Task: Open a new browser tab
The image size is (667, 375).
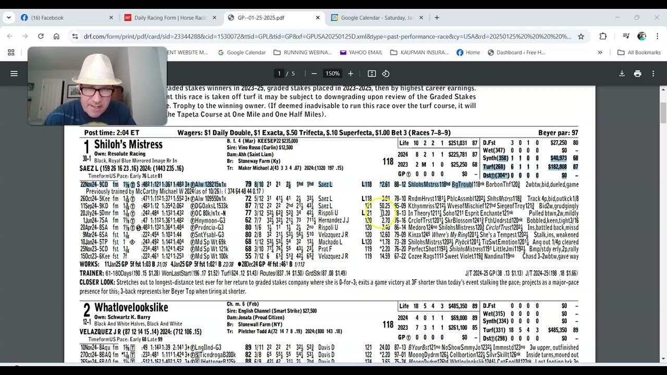Action: point(437,18)
